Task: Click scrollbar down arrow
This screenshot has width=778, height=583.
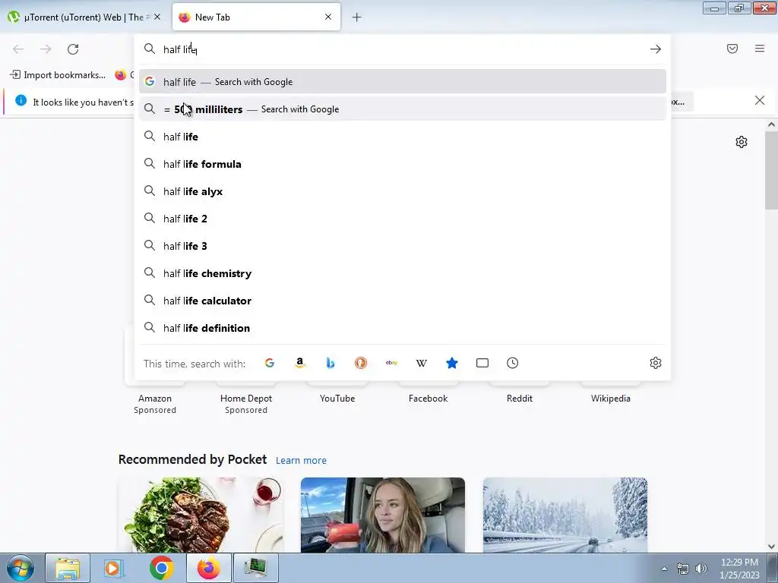Action: click(771, 547)
